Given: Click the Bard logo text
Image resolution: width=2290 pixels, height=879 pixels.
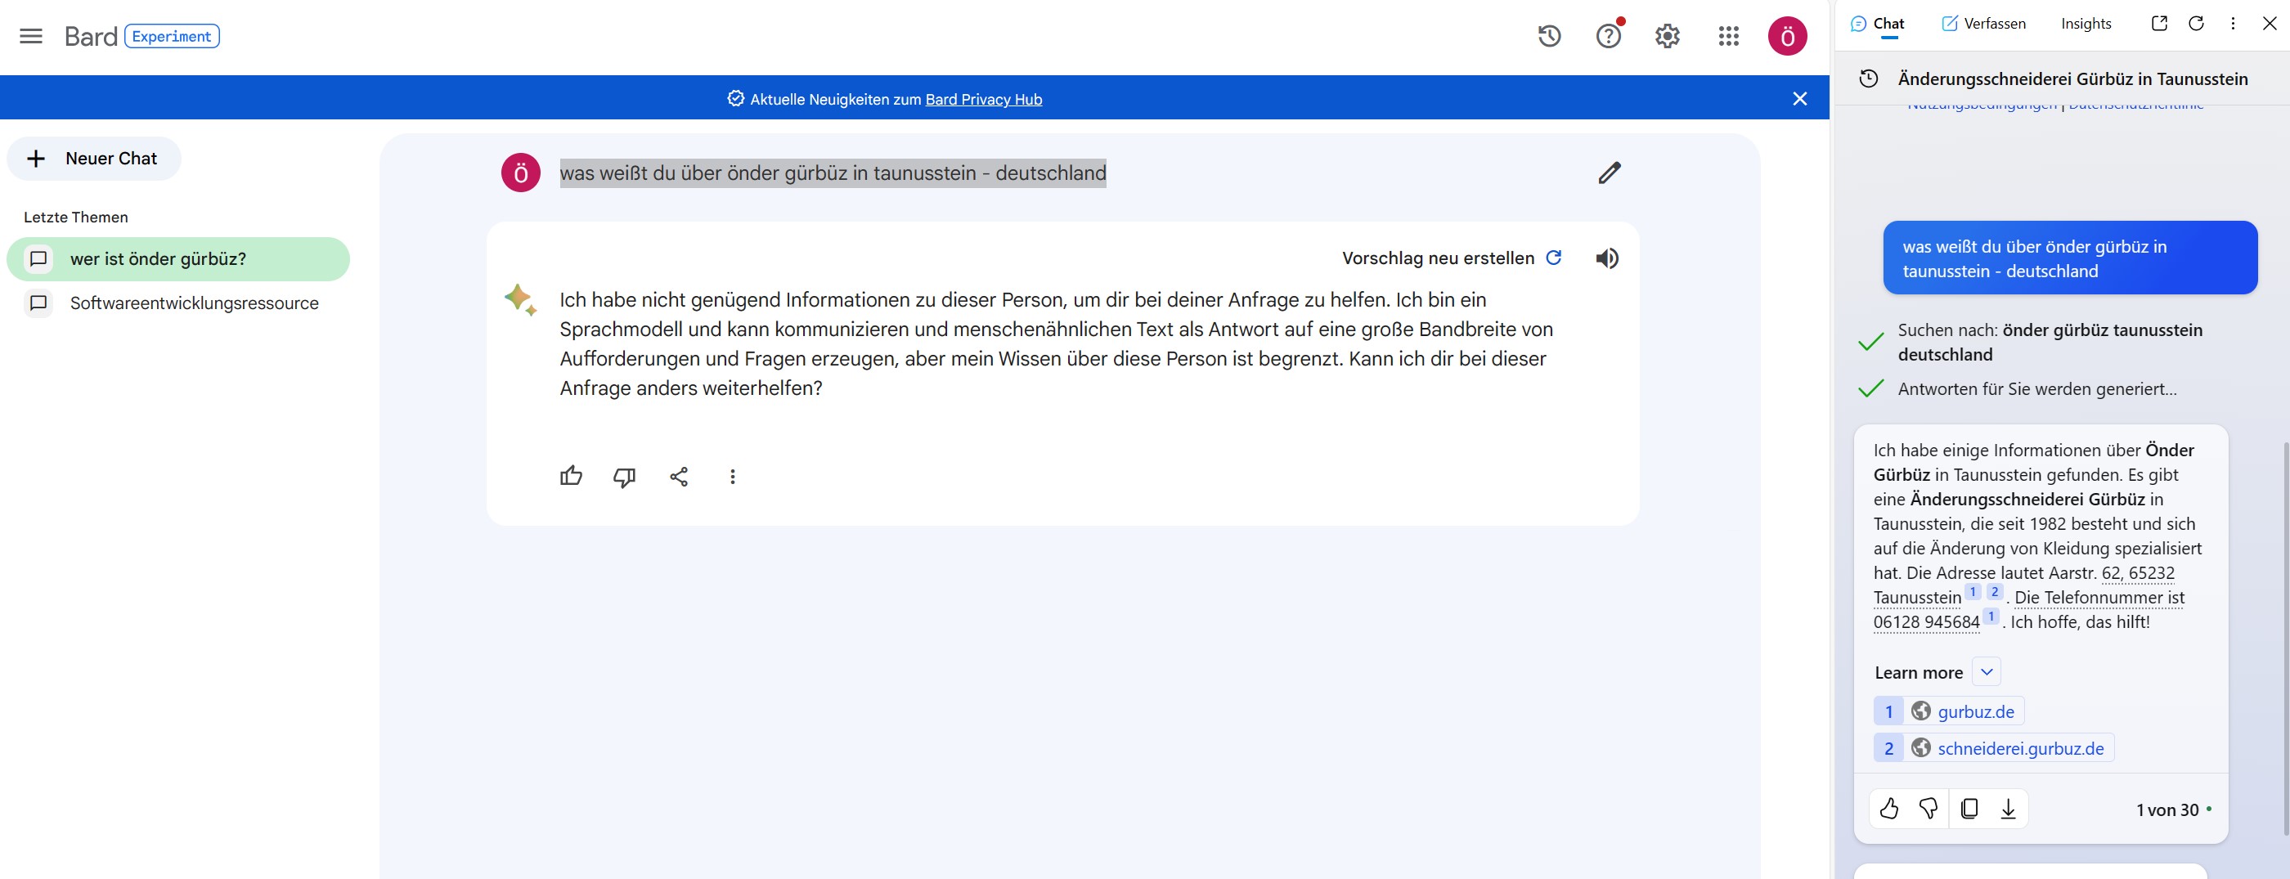Looking at the screenshot, I should pyautogui.click(x=91, y=37).
